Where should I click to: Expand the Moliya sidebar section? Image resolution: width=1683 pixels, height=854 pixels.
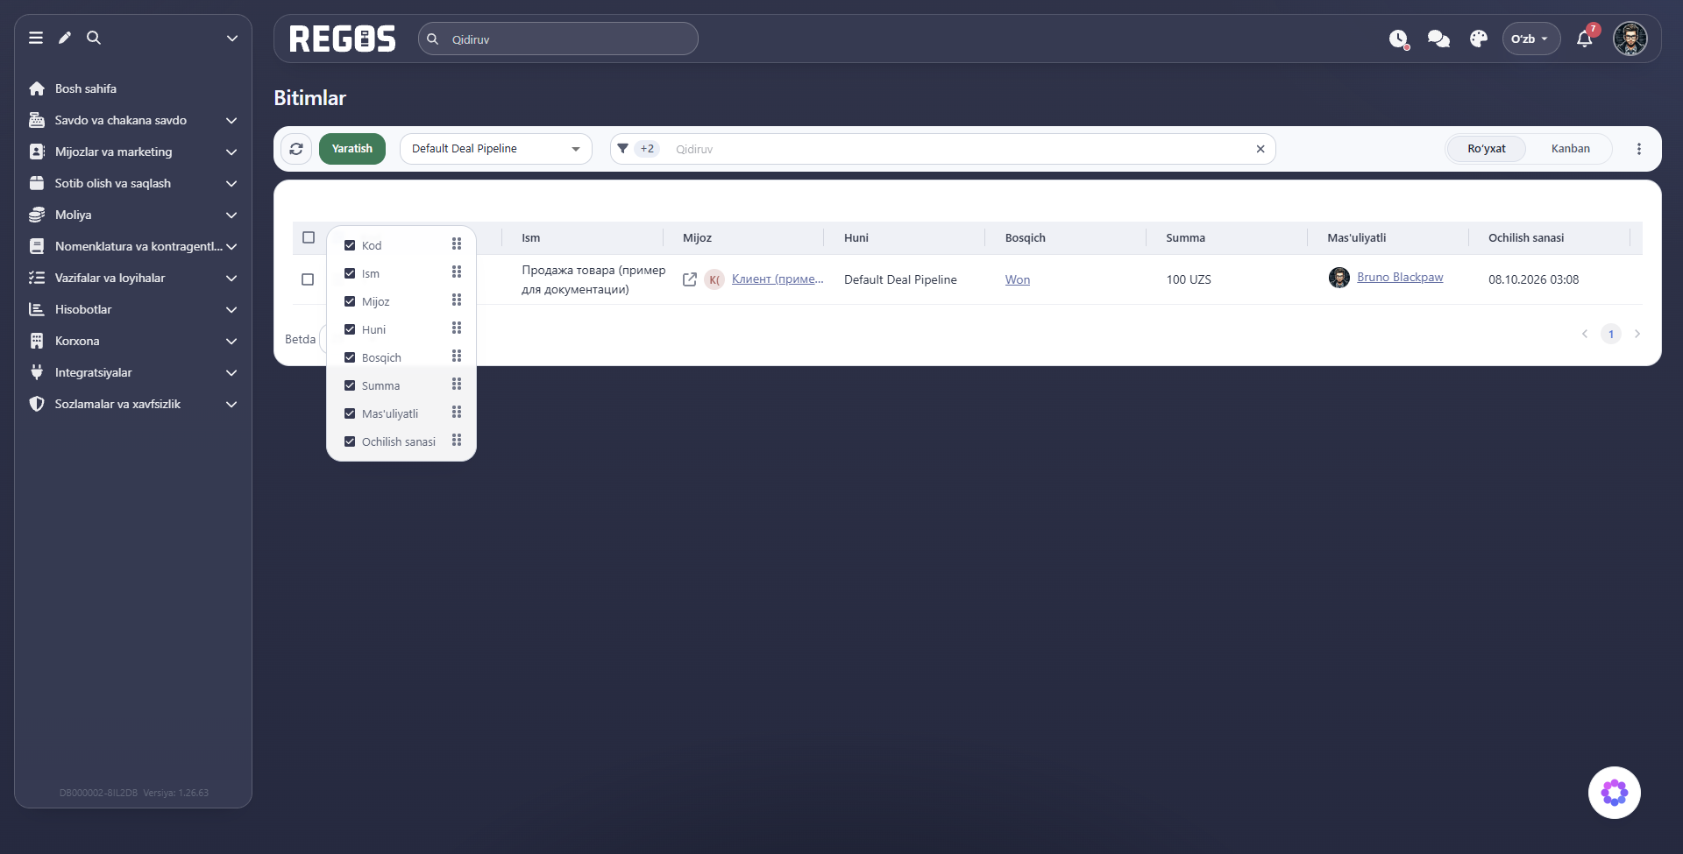tap(133, 215)
